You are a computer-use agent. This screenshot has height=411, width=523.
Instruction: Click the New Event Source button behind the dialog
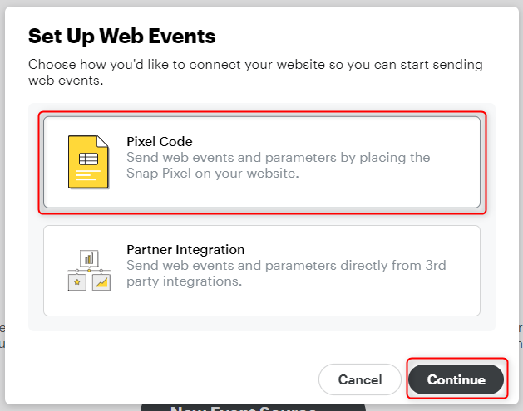(x=253, y=408)
